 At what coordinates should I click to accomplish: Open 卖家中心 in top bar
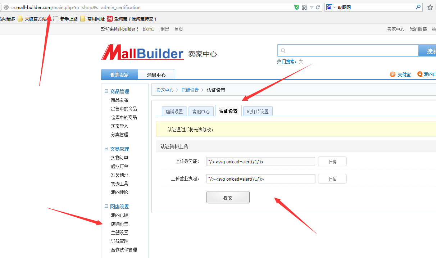point(396,29)
